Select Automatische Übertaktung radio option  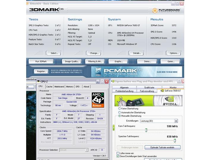(119, 112)
